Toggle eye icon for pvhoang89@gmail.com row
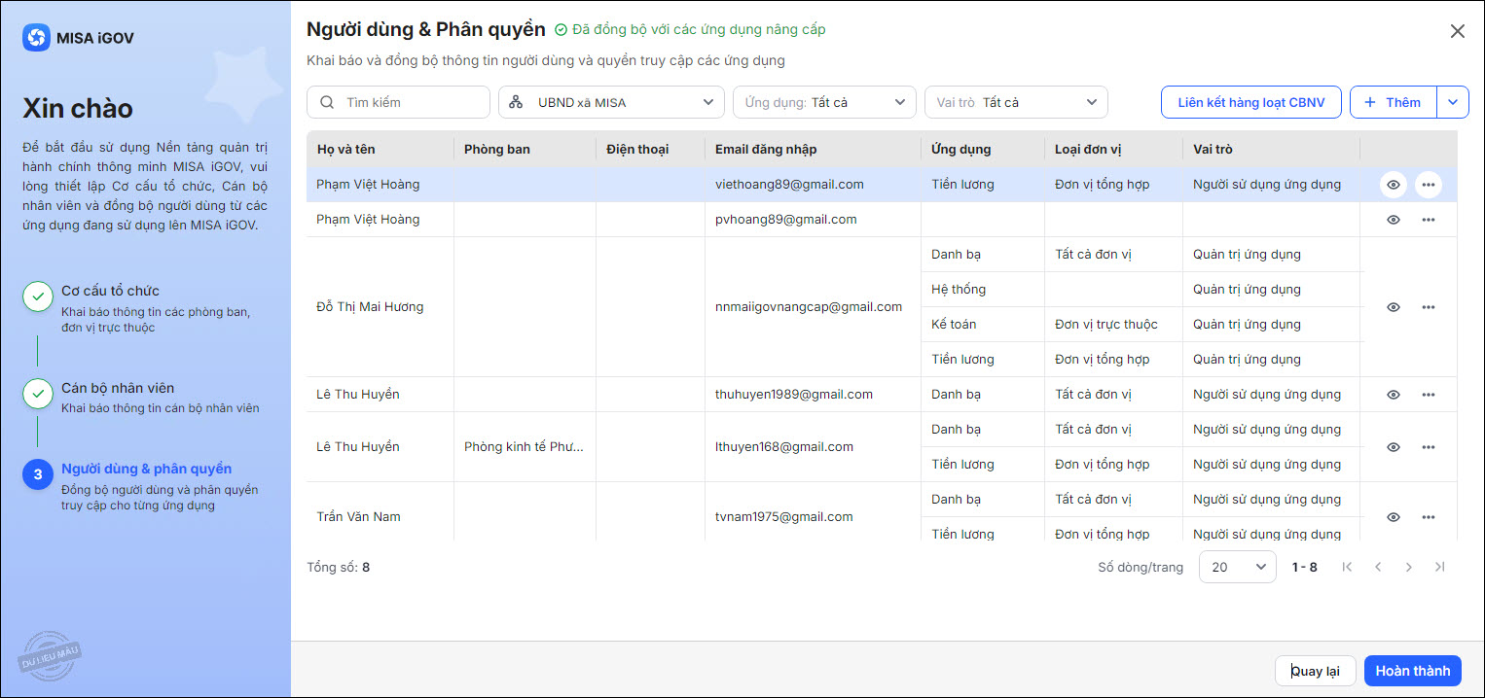The width and height of the screenshot is (1485, 698). click(x=1393, y=220)
